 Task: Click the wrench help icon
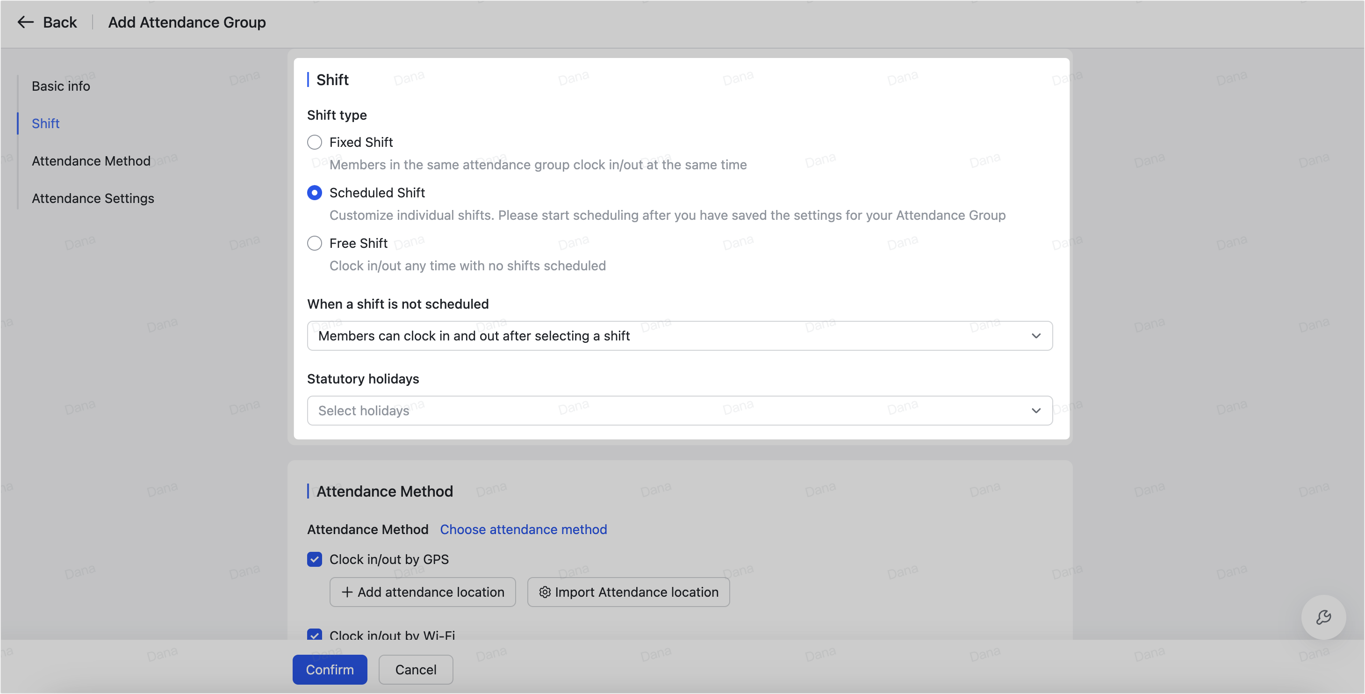tap(1323, 617)
